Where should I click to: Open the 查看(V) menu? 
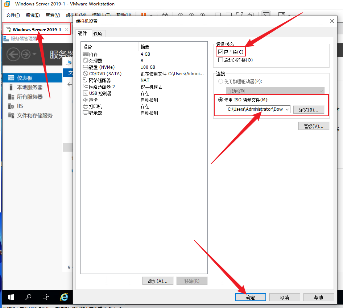click(53, 15)
